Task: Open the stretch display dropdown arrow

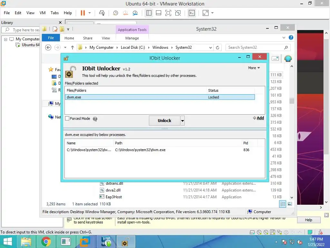Action: tap(212, 13)
